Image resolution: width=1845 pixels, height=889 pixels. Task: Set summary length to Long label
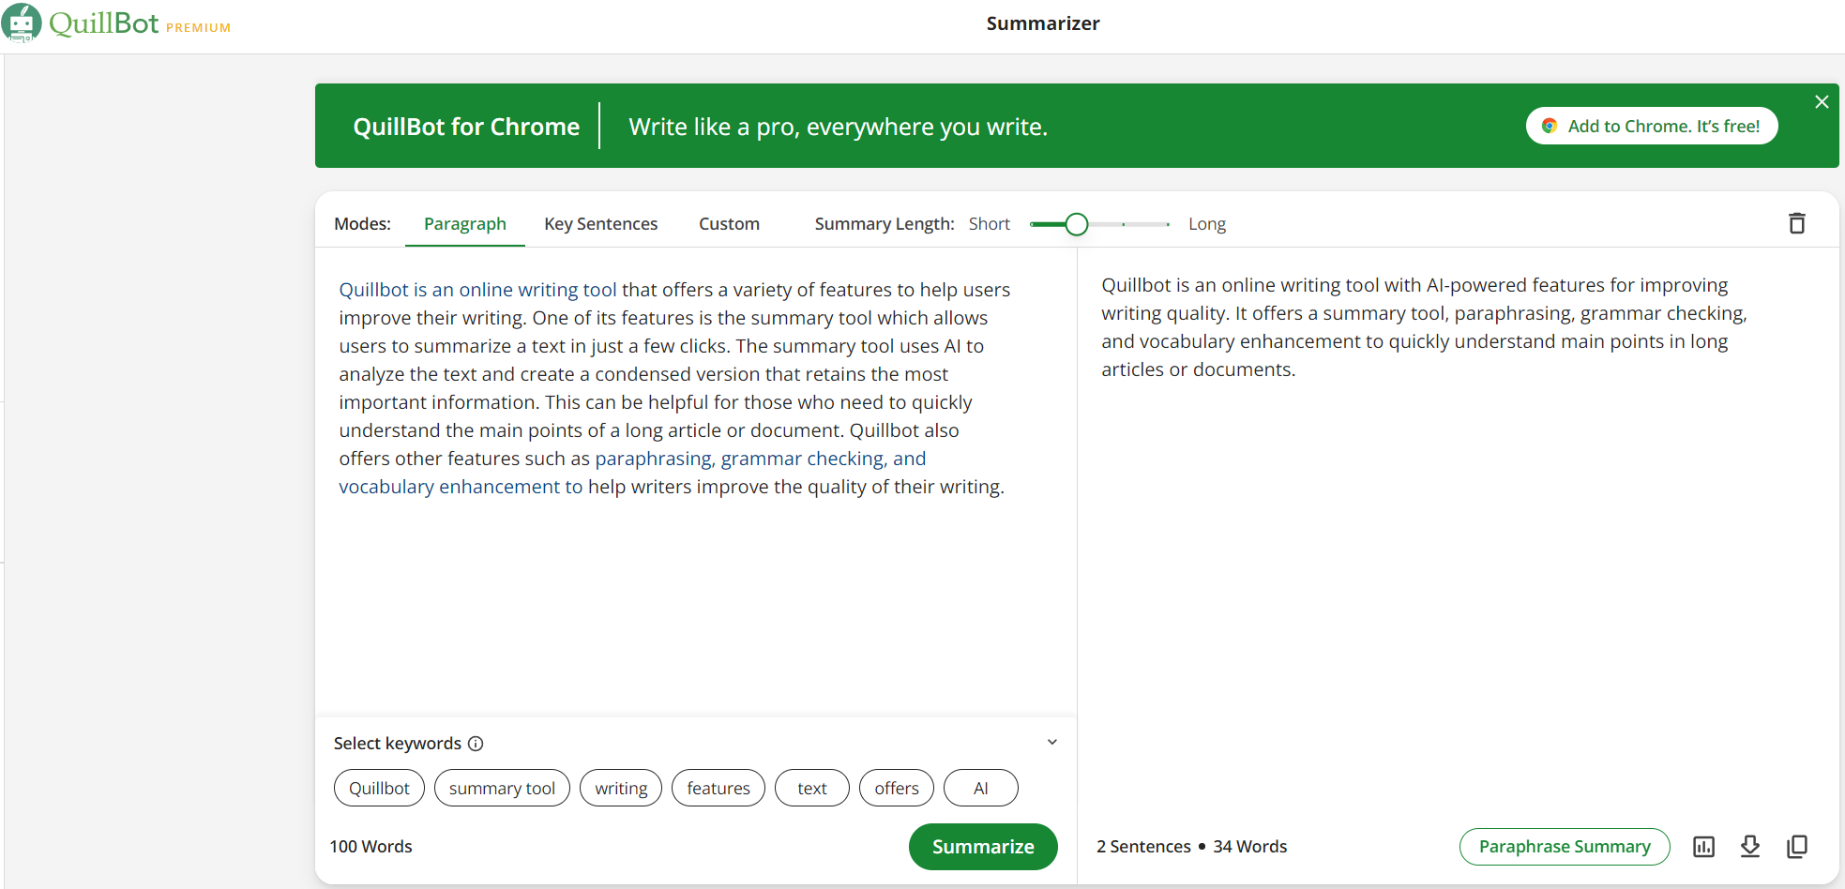point(1207,224)
